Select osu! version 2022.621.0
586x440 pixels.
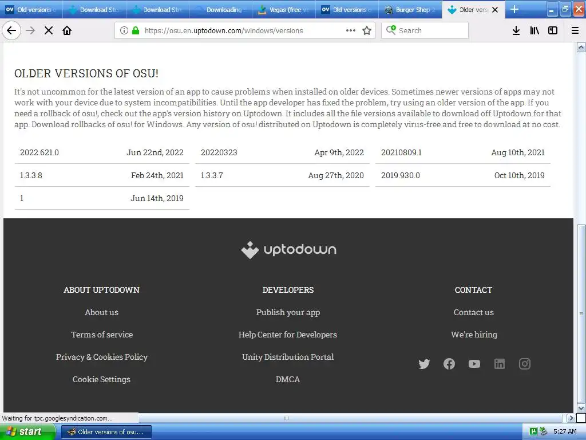pyautogui.click(x=102, y=152)
